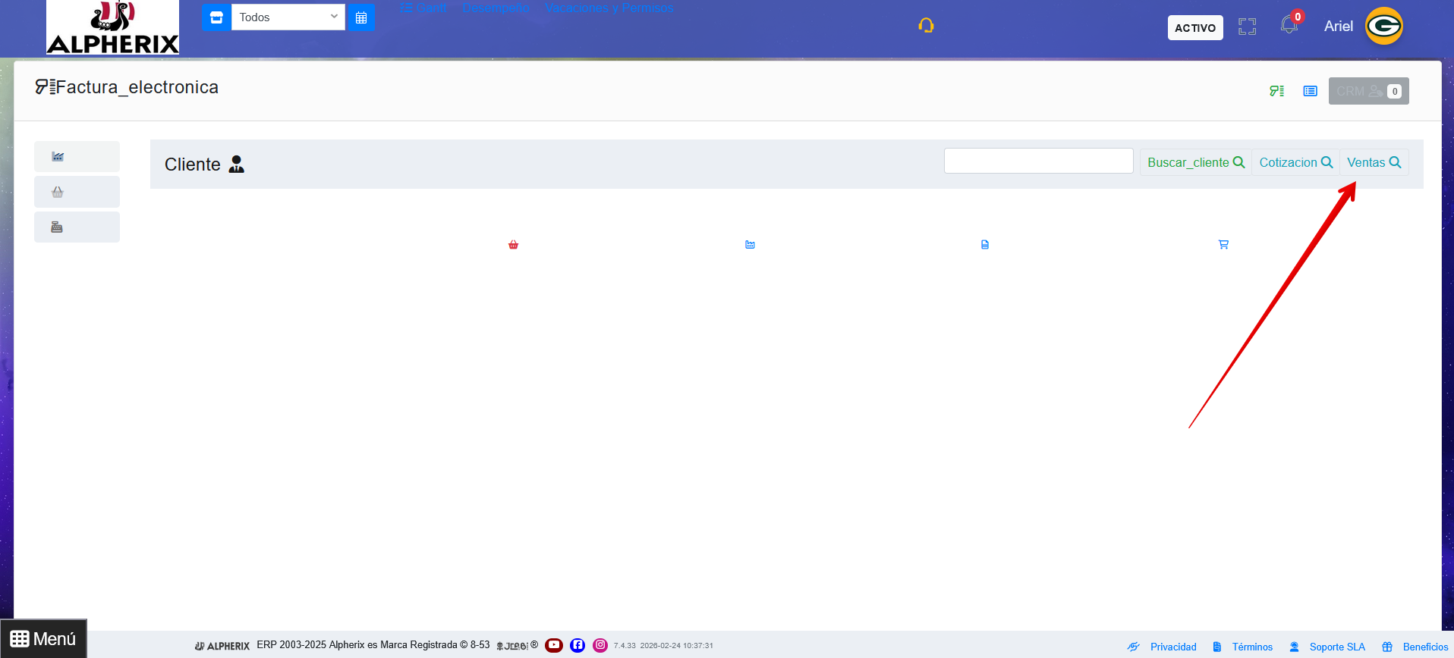The width and height of the screenshot is (1454, 658).
Task: Click the green scanner list icon
Action: [x=1276, y=91]
